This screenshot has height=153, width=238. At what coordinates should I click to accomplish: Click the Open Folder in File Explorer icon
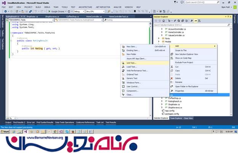click(172, 86)
